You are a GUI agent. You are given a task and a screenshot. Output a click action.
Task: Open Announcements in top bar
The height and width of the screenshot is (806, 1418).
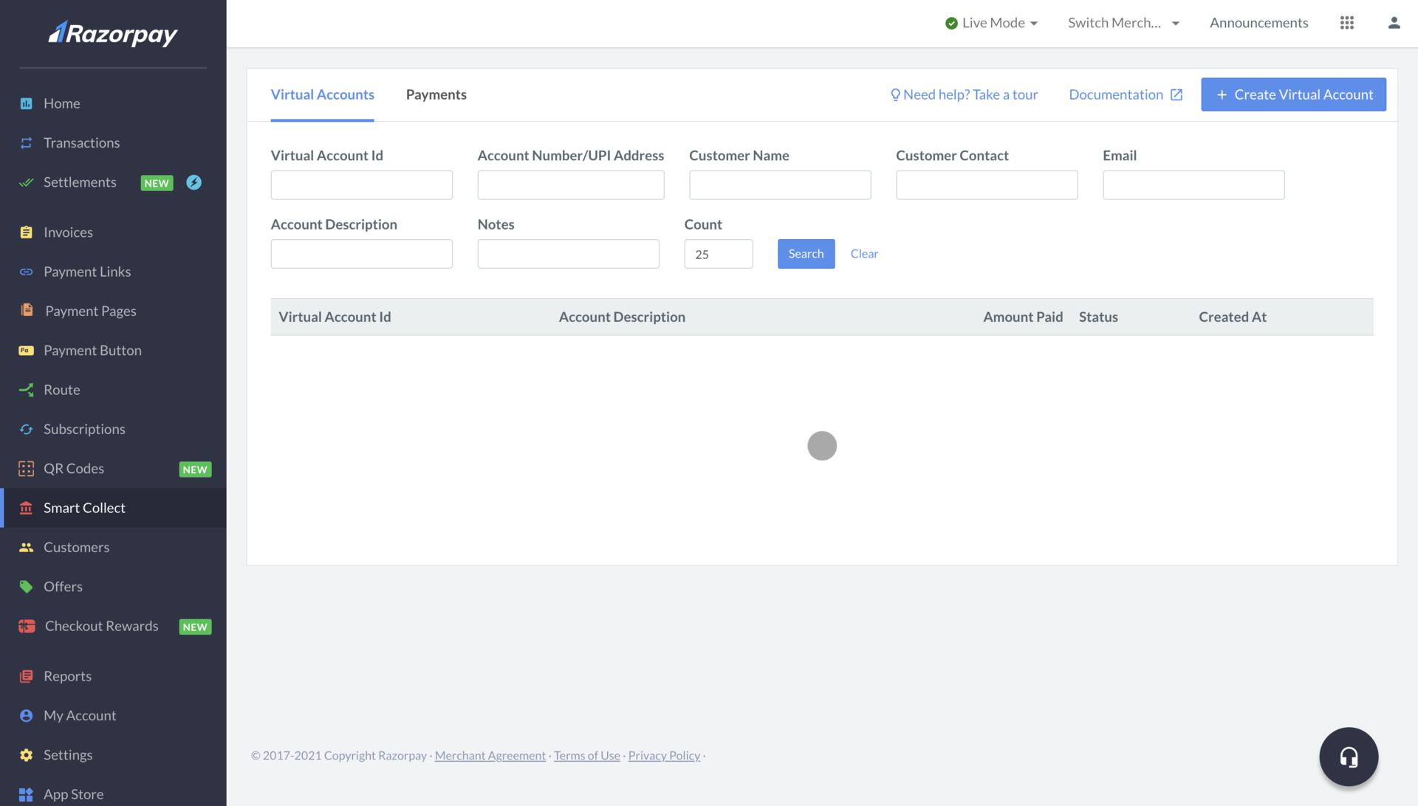point(1258,23)
